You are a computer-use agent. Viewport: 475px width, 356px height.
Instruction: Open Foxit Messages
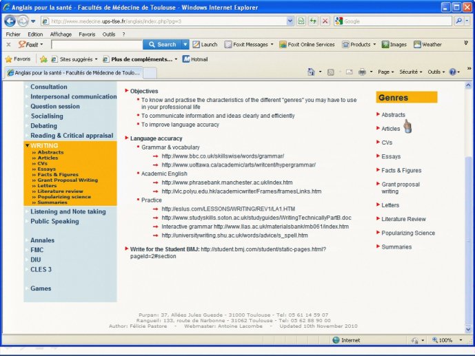(x=249, y=45)
